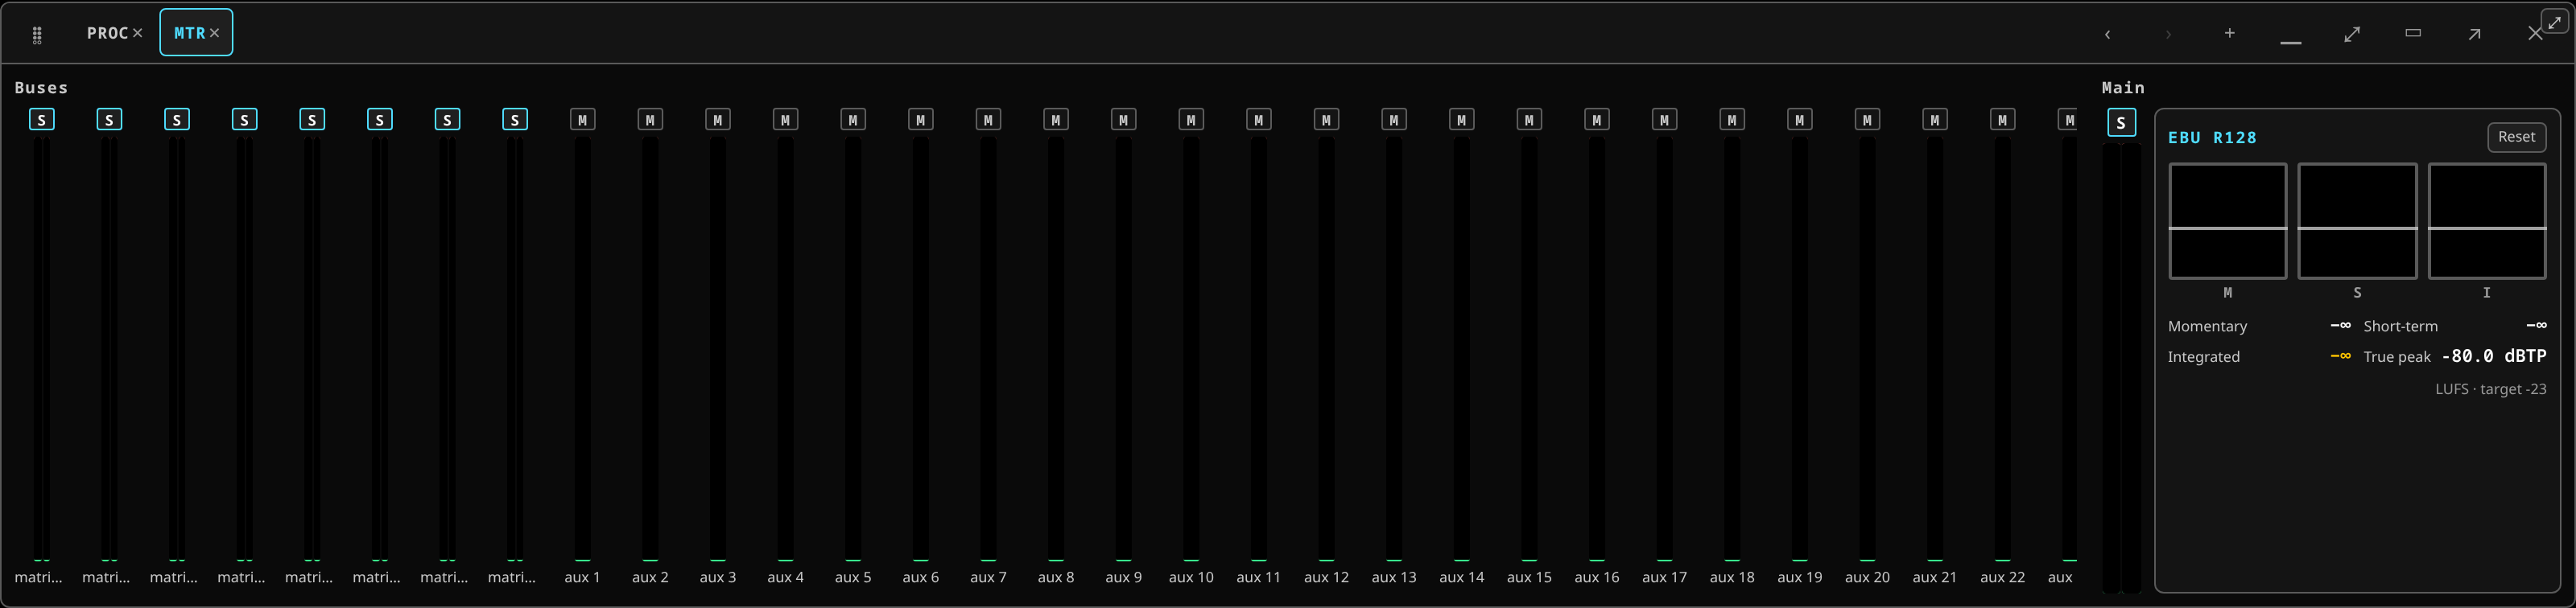Image resolution: width=2576 pixels, height=608 pixels.
Task: Toggle the M button on aux 10
Action: (1191, 120)
